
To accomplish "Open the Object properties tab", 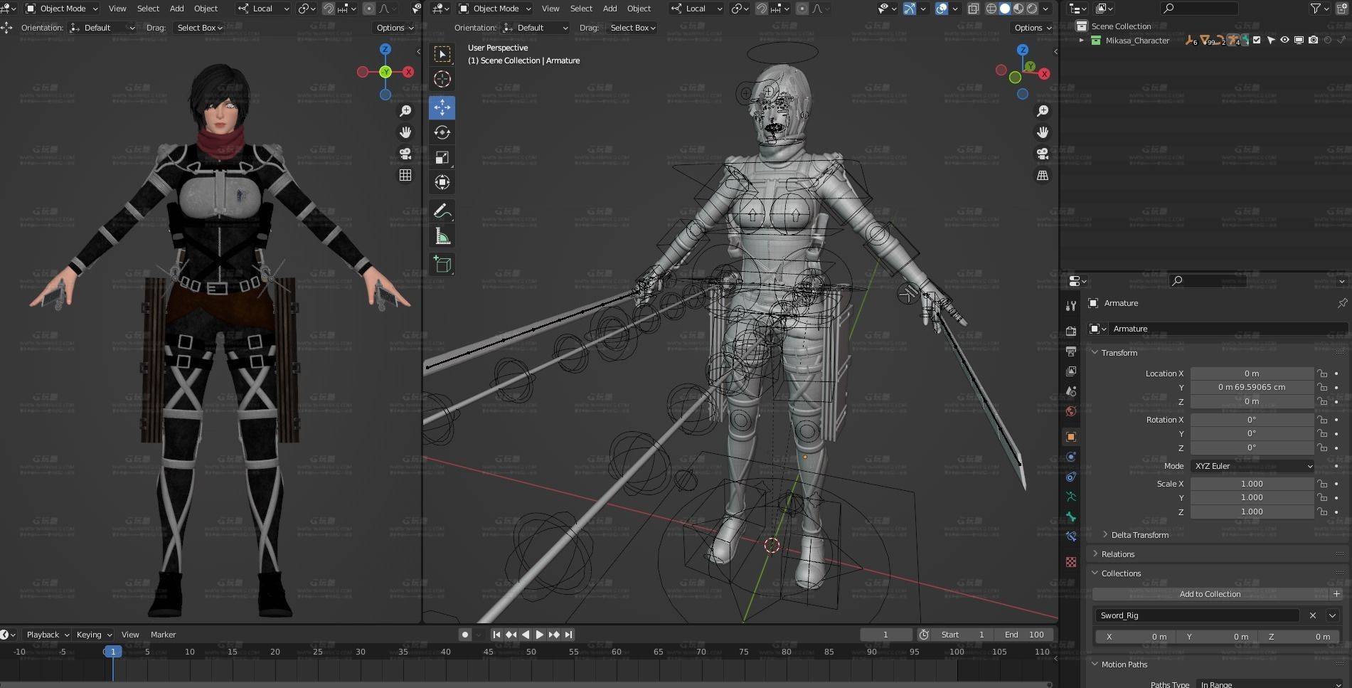I will (x=1071, y=437).
